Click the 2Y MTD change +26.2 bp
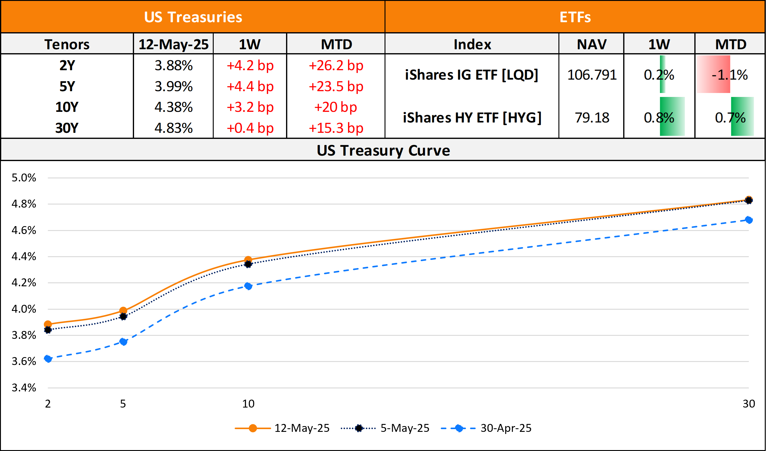 click(x=336, y=65)
